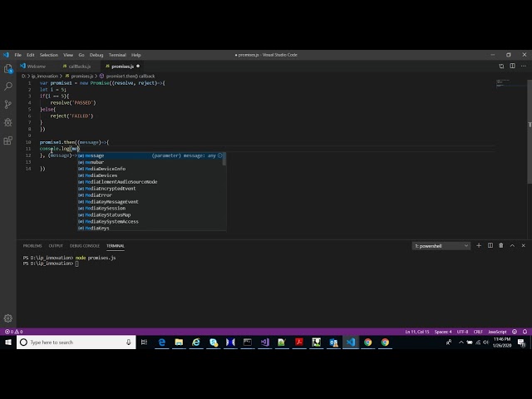The width and height of the screenshot is (532, 399).
Task: Choose MediaDeviceInfo suggestion
Action: point(151,169)
